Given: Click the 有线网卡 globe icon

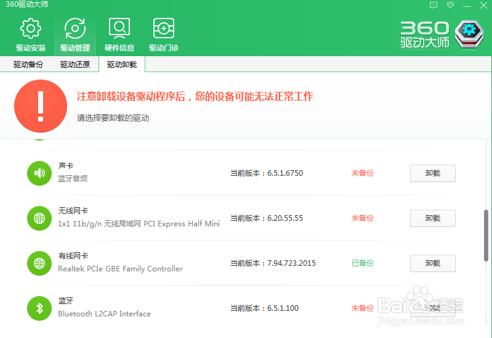Looking at the screenshot, I should pyautogui.click(x=39, y=263).
